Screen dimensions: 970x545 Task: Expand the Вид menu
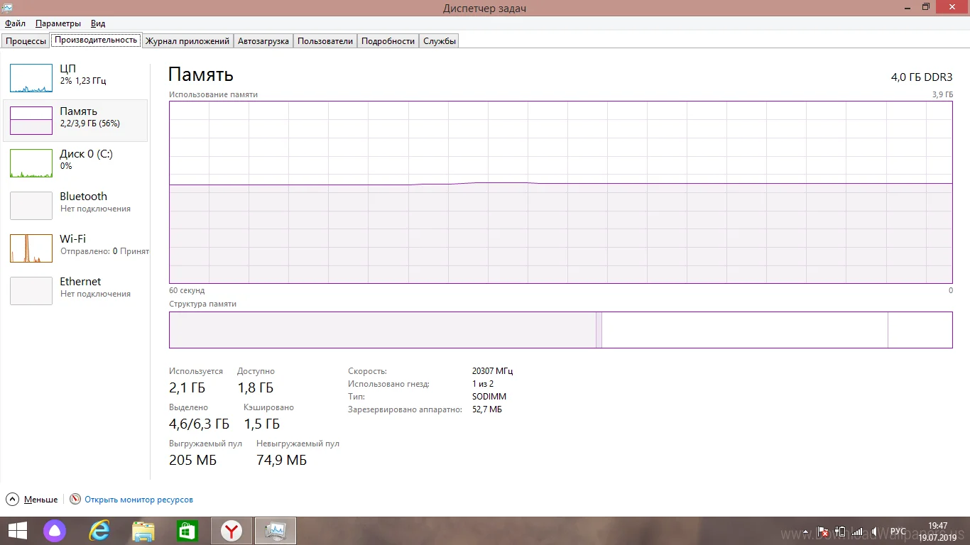click(x=98, y=23)
